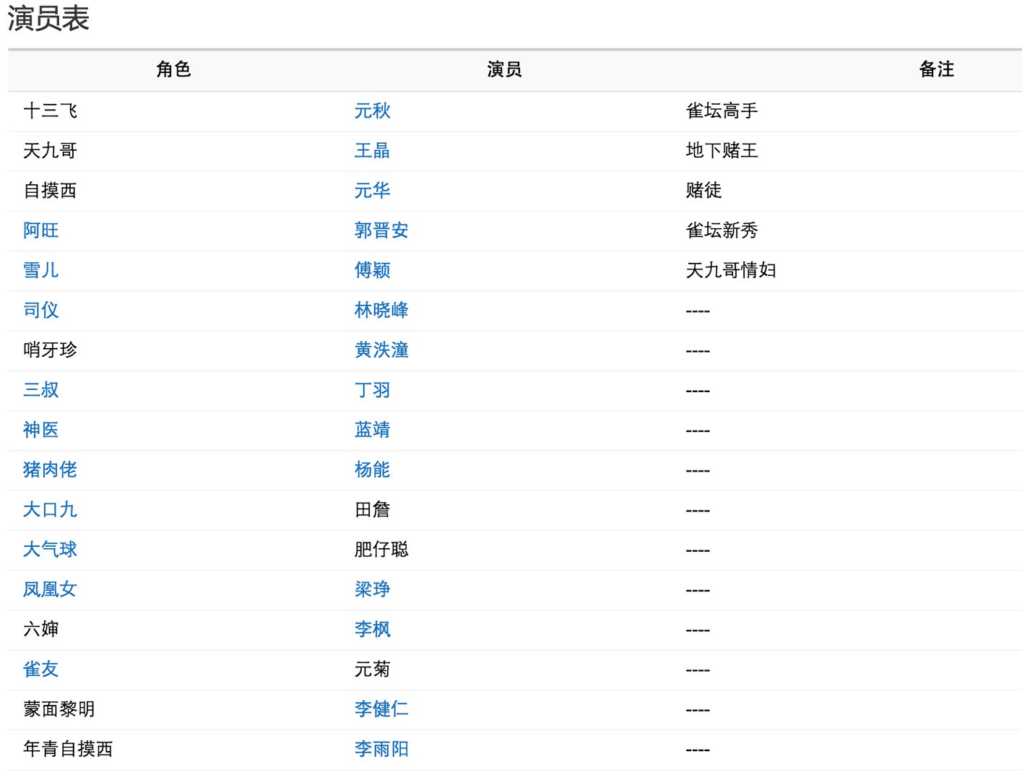Open the 李健仁 actor link
The width and height of the screenshot is (1022, 780).
(381, 709)
